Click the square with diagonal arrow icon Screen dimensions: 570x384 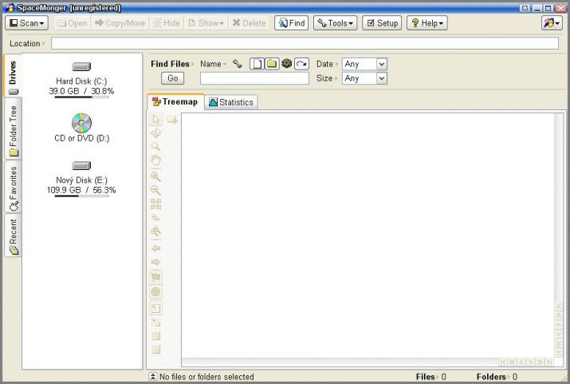pos(156,309)
